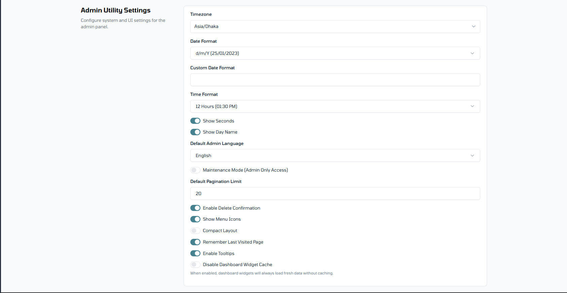Turn on Disable Dashboard Widget Cache

tap(195, 265)
